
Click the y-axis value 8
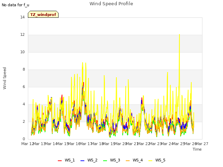tap(24, 70)
